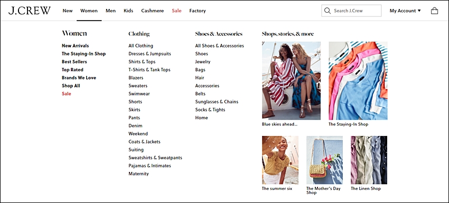Screen dimensions: 449x203
Task: Open Accessories link under Hair
Action: click(x=207, y=86)
